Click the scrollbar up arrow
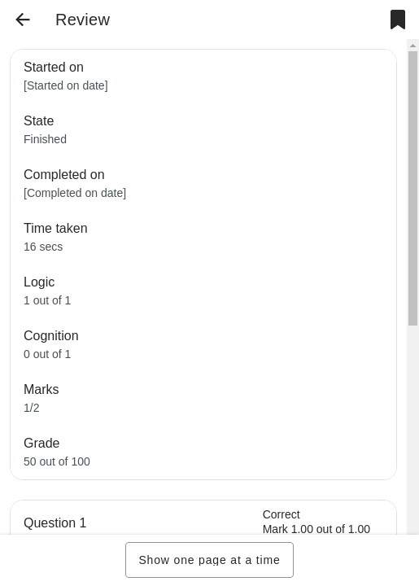 [412, 46]
